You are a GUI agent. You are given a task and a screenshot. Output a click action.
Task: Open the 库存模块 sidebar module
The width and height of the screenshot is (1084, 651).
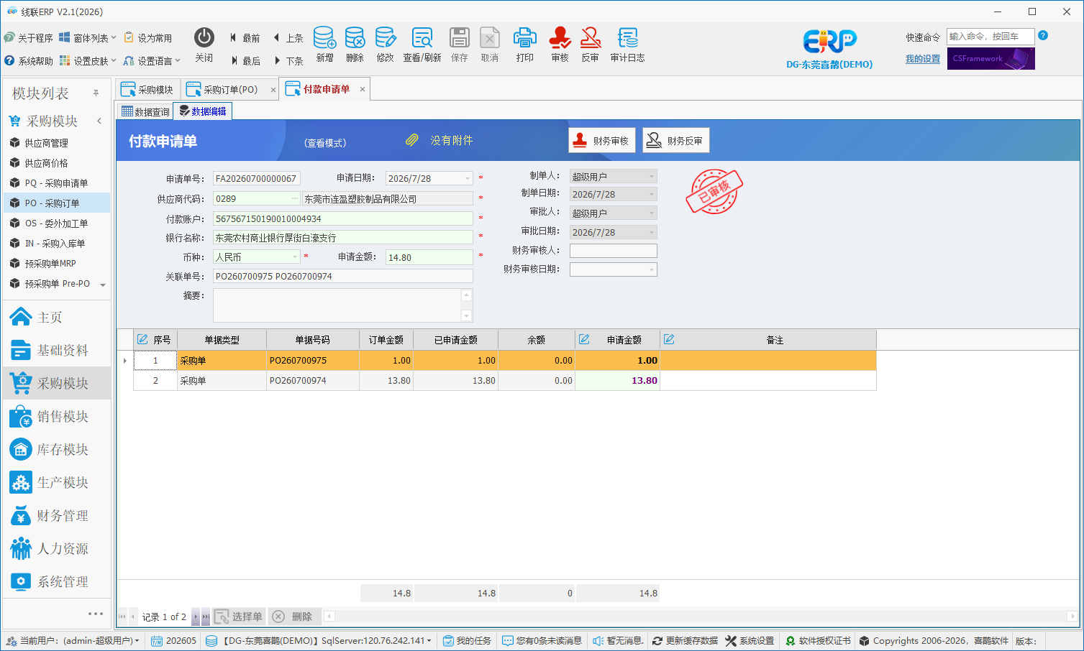58,449
